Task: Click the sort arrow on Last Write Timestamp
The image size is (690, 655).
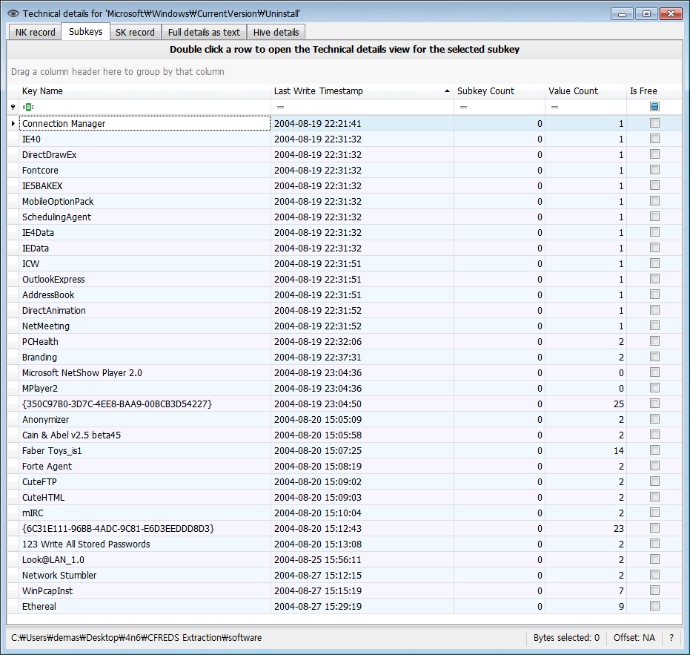Action: tap(447, 91)
